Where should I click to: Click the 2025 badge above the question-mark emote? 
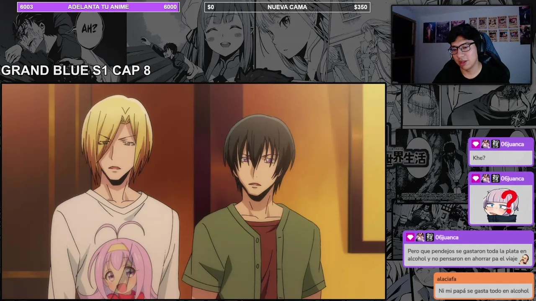[x=495, y=179]
